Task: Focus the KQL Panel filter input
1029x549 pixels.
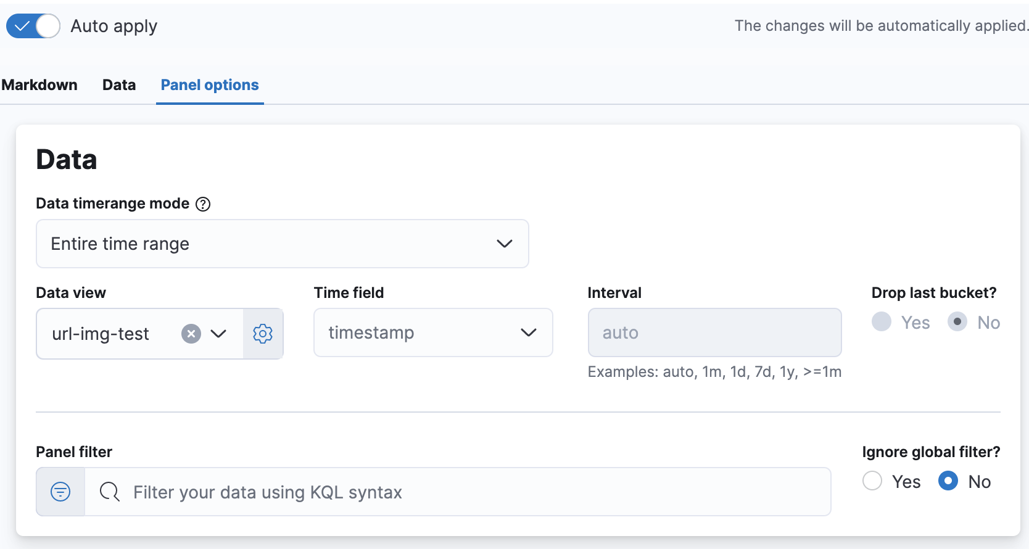Action: pos(457,492)
